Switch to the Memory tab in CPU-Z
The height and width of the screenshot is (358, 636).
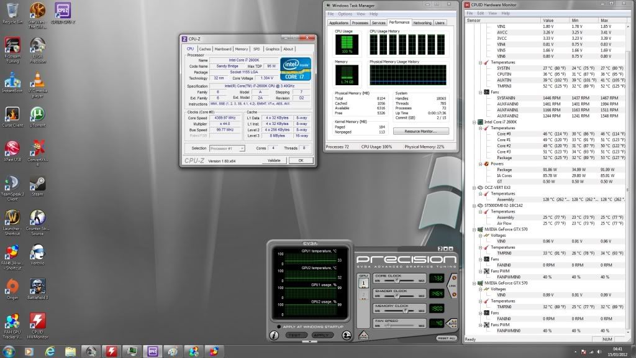pos(241,49)
